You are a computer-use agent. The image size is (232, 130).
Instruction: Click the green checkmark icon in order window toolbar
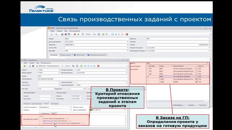[78, 34]
